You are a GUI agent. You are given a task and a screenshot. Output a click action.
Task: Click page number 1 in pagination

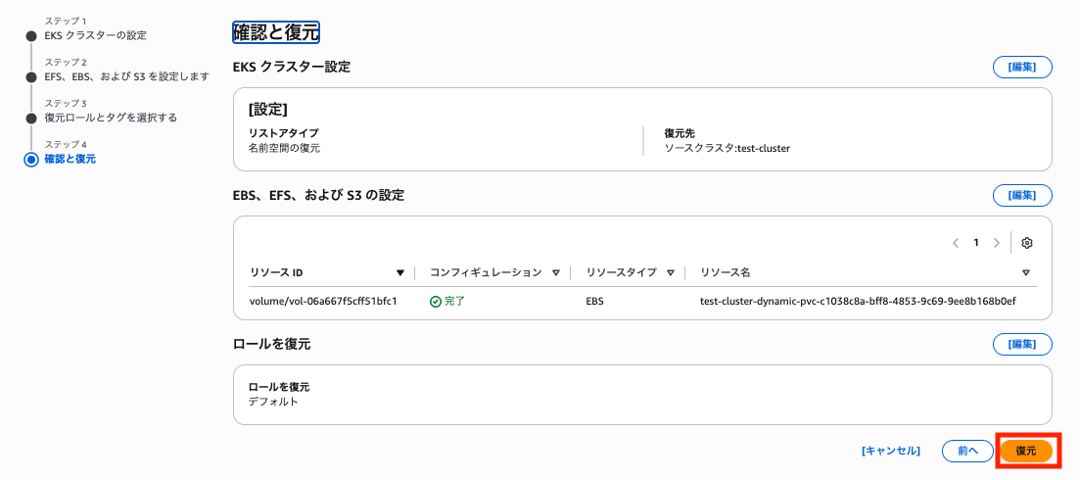point(976,242)
